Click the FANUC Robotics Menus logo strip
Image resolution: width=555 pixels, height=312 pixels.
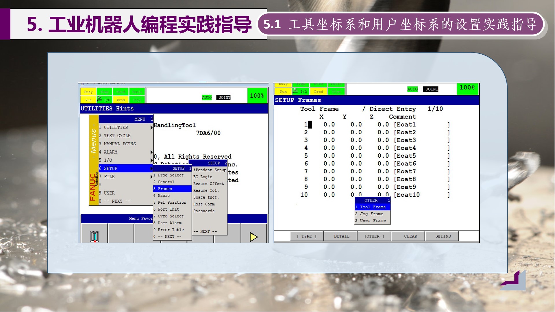tap(94, 160)
